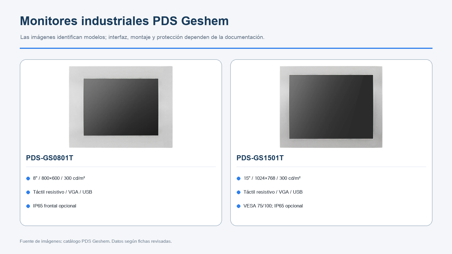Click Táctil resistivo line under PDS-GS0801T
The width and height of the screenshot is (452, 254).
click(62, 192)
